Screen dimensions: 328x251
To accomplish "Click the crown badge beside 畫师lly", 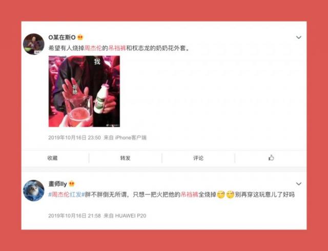I will pyautogui.click(x=72, y=184).
